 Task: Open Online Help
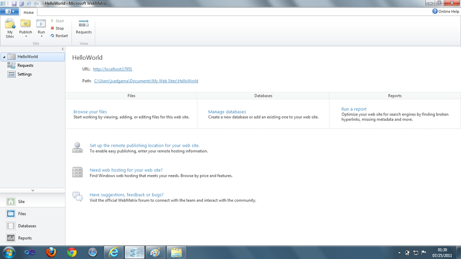tap(445, 11)
